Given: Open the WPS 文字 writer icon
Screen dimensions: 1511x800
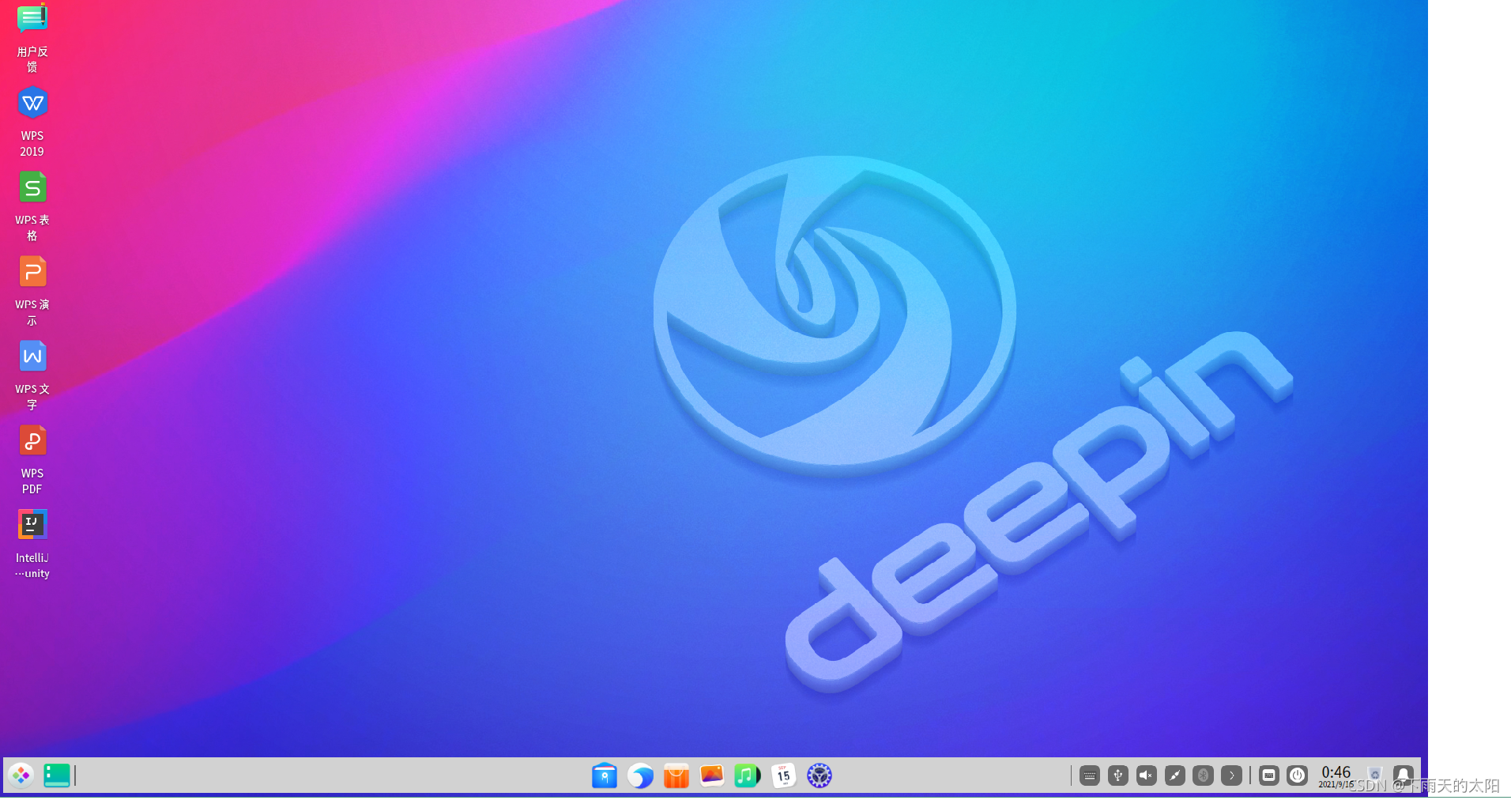Looking at the screenshot, I should (32, 357).
